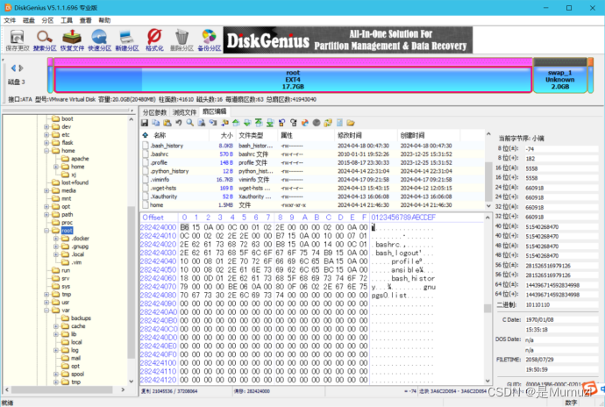Click the open folder icon in sector toolbar
Viewport: 605px width, 407px height.
[351, 123]
